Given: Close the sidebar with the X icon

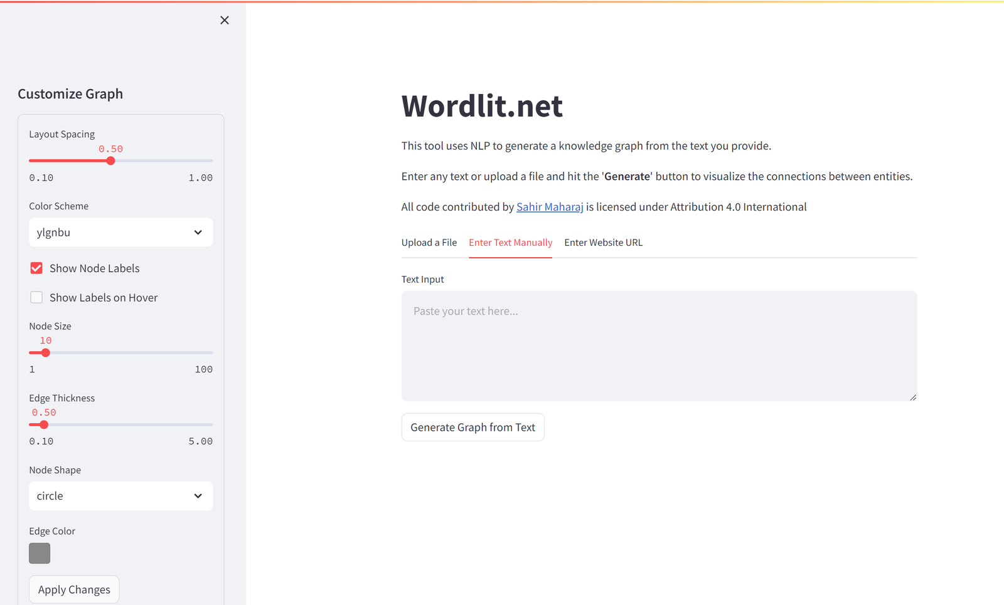Looking at the screenshot, I should [225, 20].
